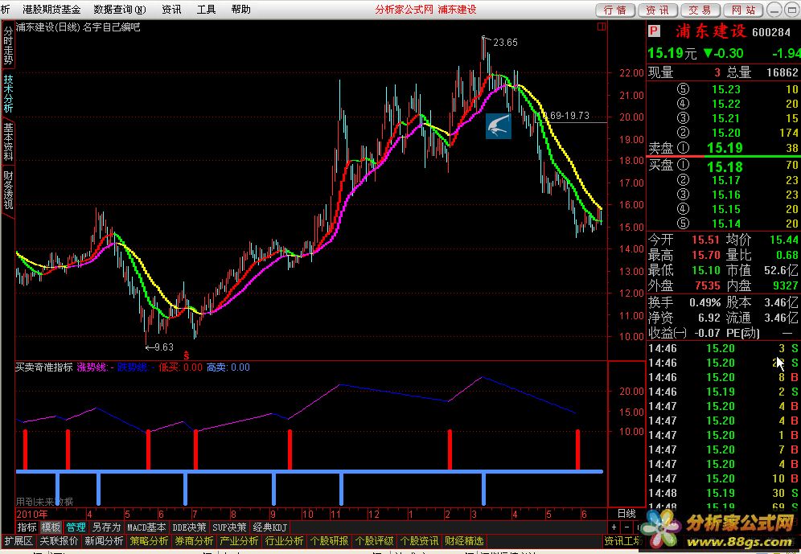Click the 换手 value 0.49%
The width and height of the screenshot is (801, 554).
pos(705,302)
